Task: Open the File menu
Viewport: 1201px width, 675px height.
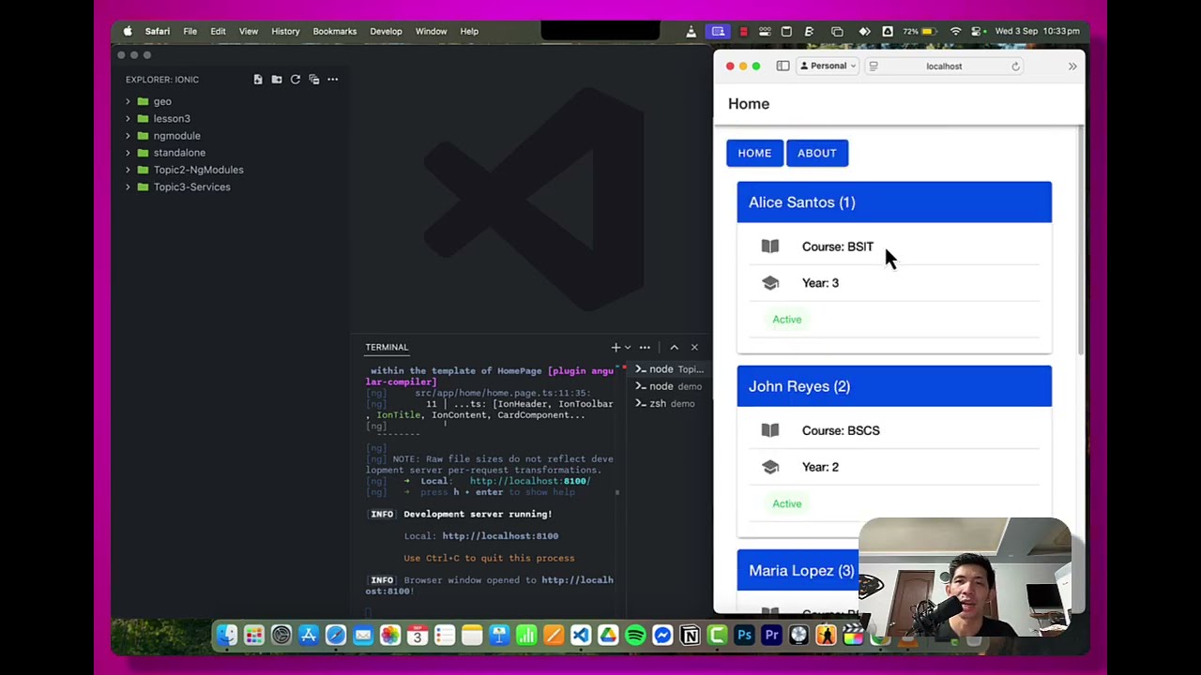Action: pos(190,31)
